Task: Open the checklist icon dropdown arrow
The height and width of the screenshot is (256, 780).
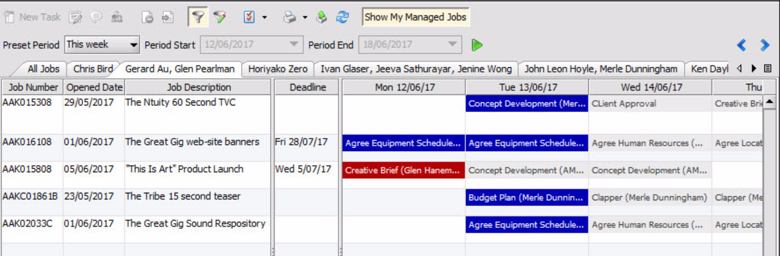Action: (264, 18)
